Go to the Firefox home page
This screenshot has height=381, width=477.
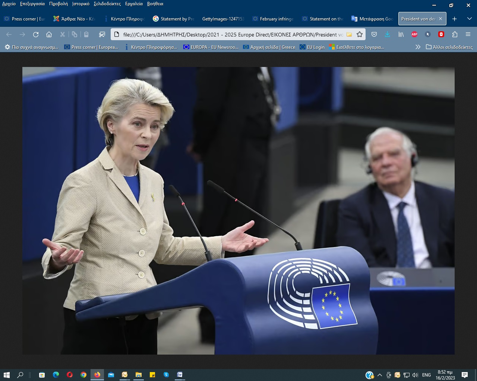[49, 35]
